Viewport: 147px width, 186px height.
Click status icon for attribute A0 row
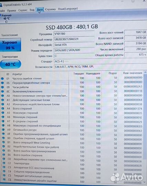[2, 96]
